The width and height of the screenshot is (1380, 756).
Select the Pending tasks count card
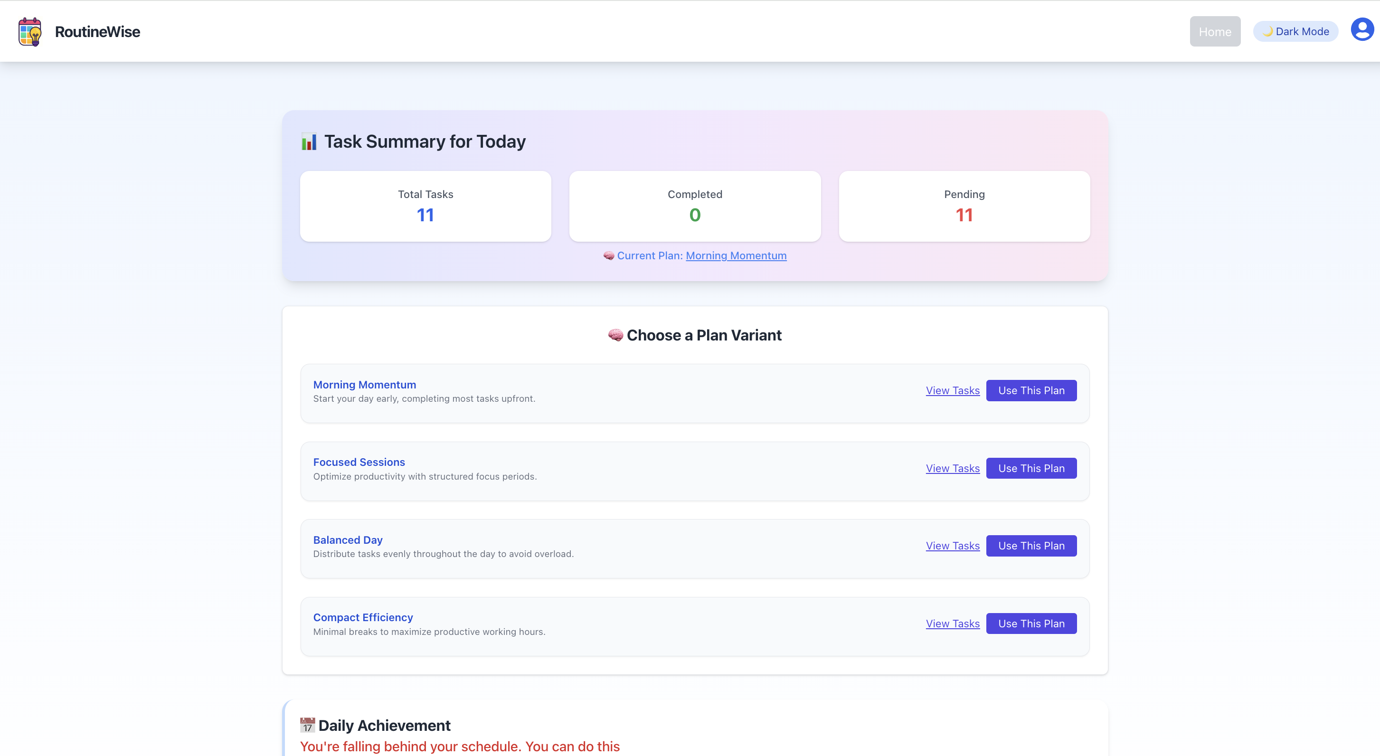point(964,206)
